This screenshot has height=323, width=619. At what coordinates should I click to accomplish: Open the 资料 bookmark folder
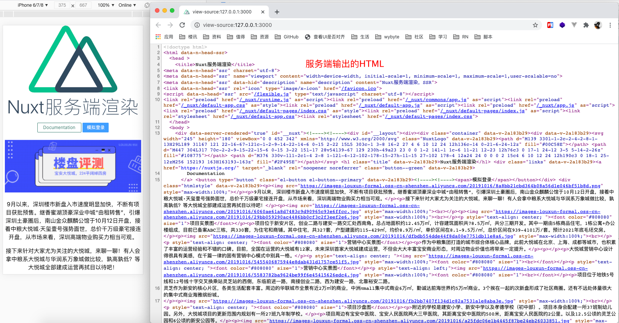click(x=212, y=37)
